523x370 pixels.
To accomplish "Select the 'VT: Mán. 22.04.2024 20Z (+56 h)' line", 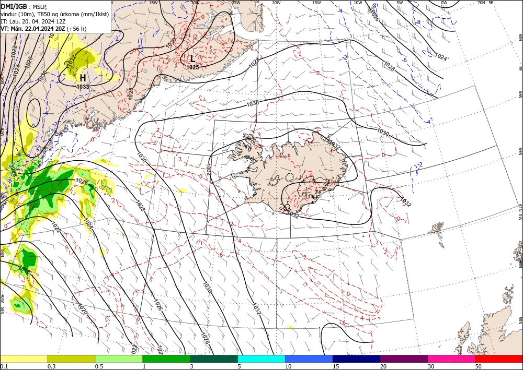I will [43, 29].
